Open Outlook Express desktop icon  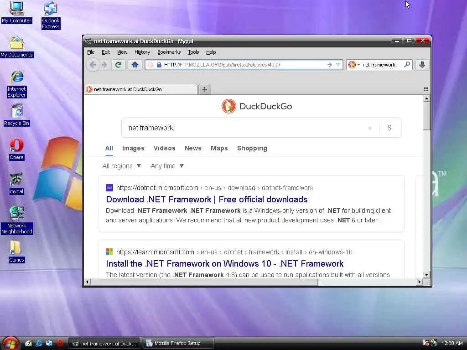51,15
